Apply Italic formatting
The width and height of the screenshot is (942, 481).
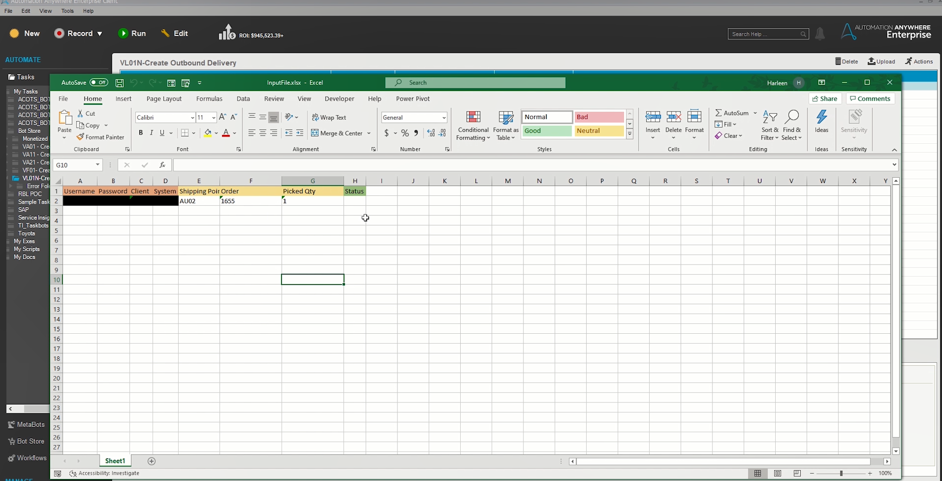click(x=152, y=133)
